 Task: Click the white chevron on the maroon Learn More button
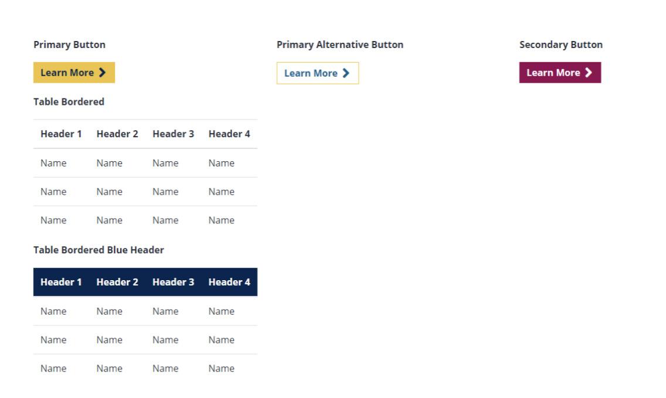(589, 73)
